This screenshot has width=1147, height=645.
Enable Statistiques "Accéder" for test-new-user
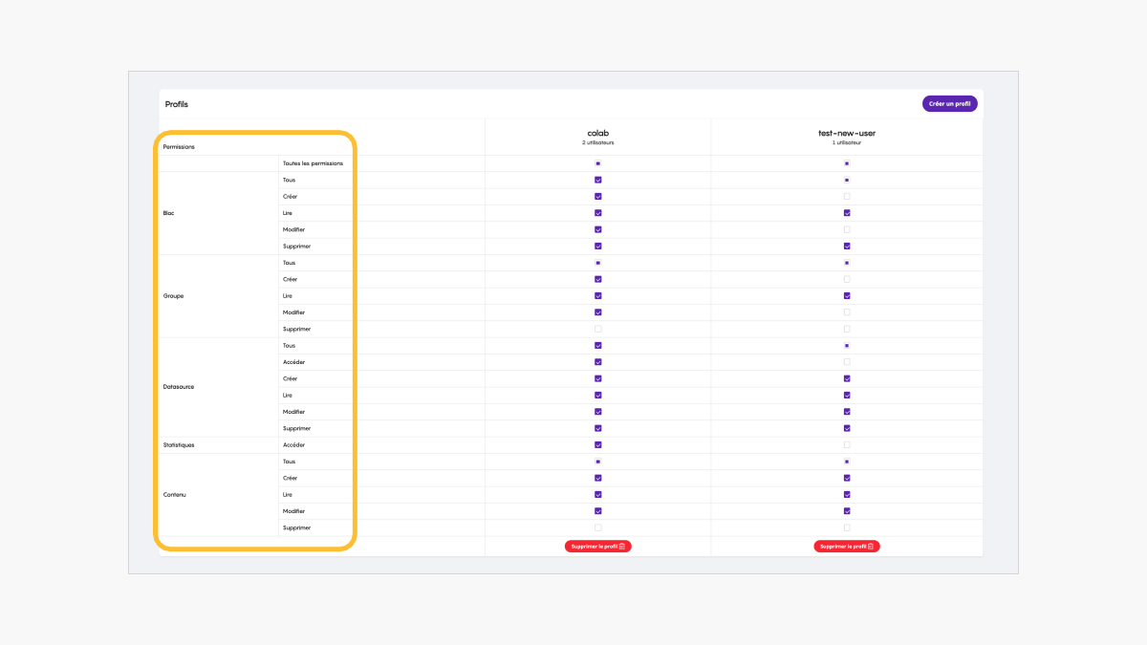[847, 444]
